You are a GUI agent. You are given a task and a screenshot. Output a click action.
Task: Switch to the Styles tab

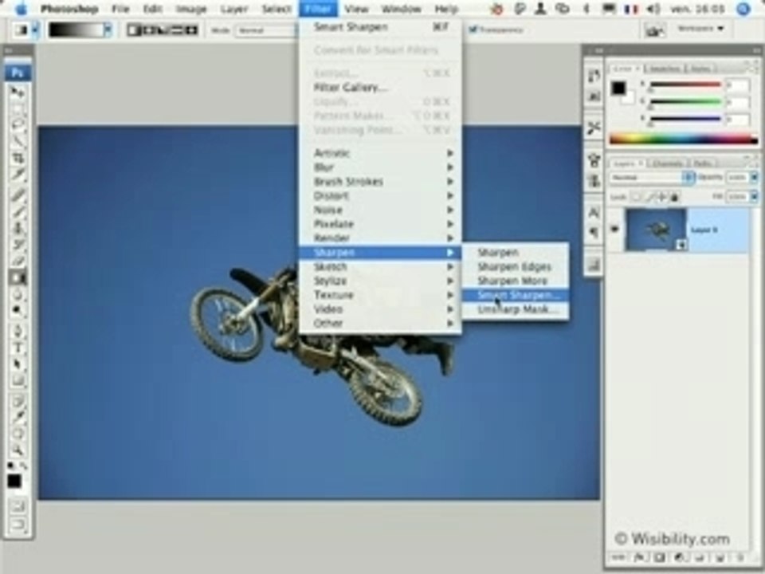(x=700, y=69)
